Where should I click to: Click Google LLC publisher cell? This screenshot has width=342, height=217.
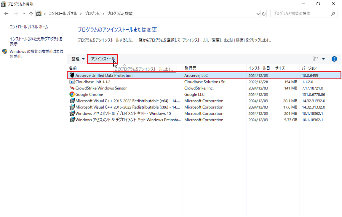pos(194,94)
